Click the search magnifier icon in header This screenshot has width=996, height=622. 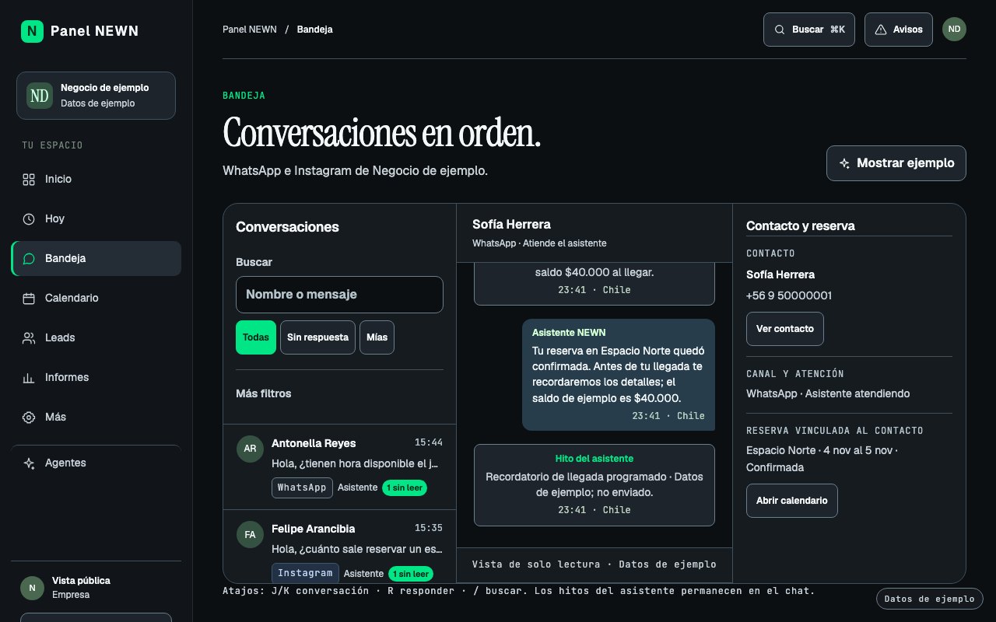[779, 30]
